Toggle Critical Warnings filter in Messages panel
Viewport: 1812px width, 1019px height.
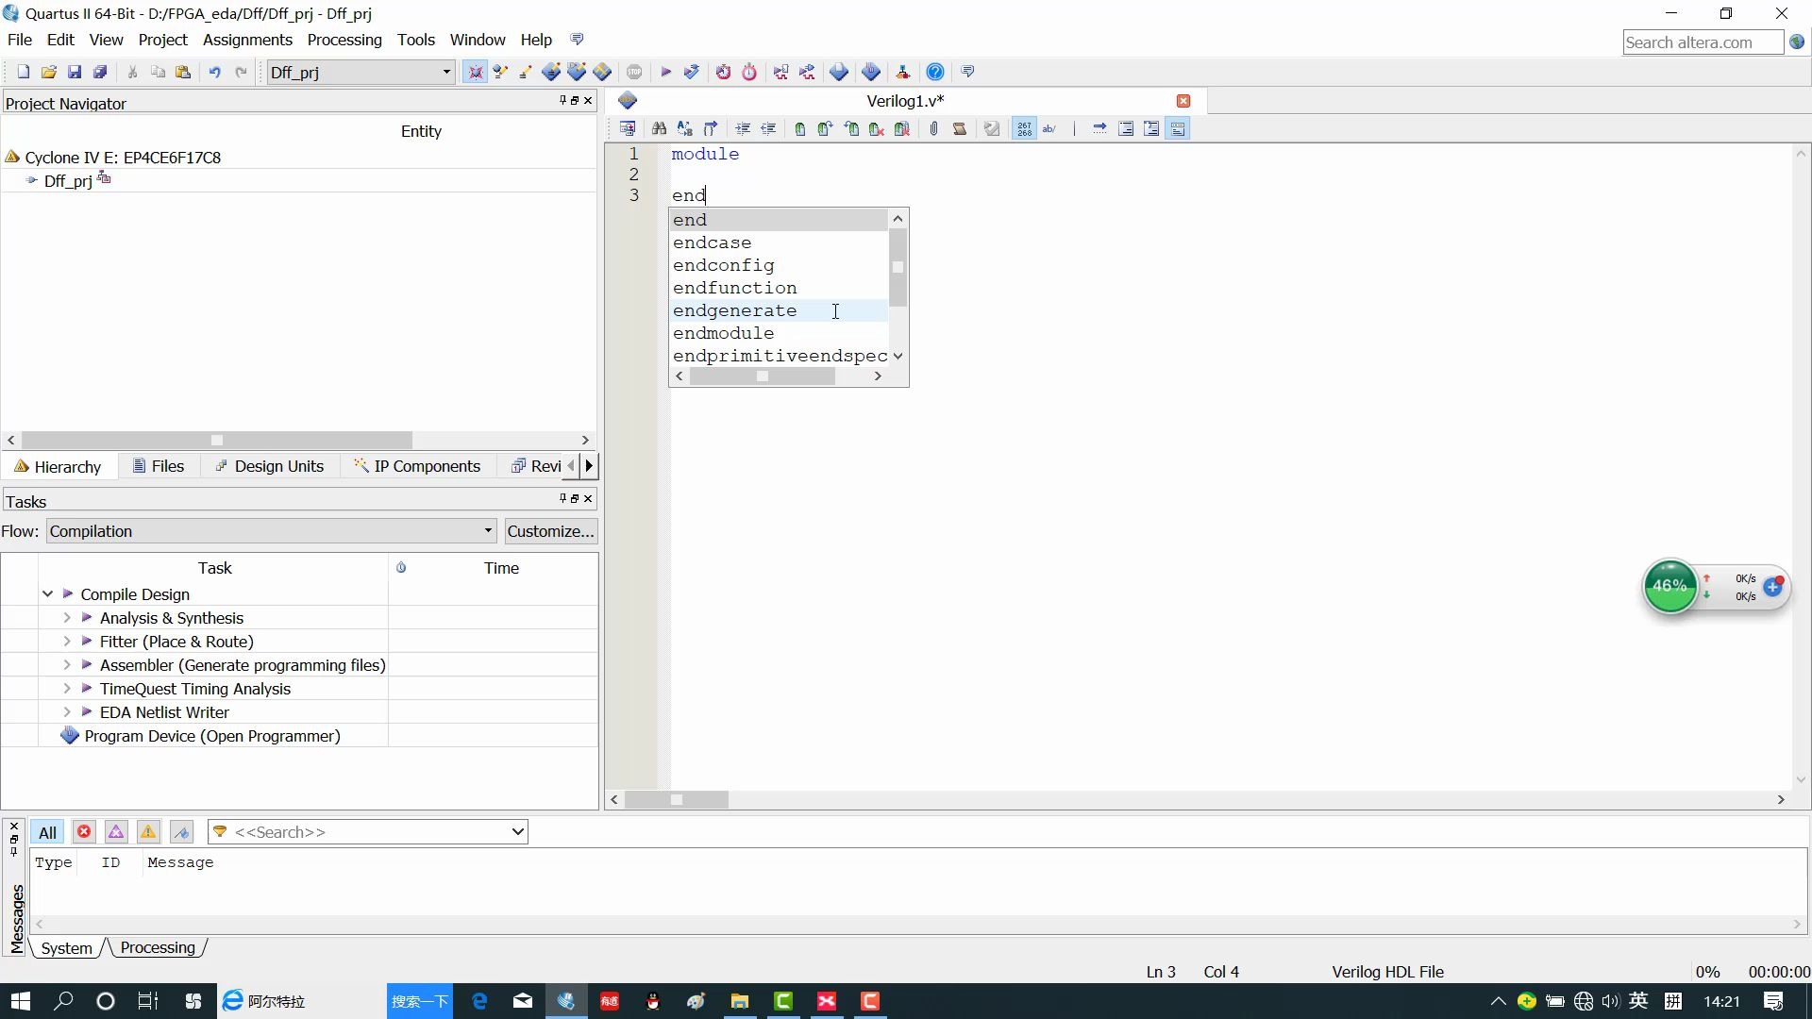click(x=116, y=832)
